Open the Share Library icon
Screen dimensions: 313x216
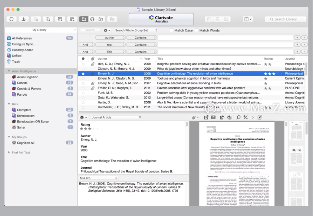[x=24, y=19]
